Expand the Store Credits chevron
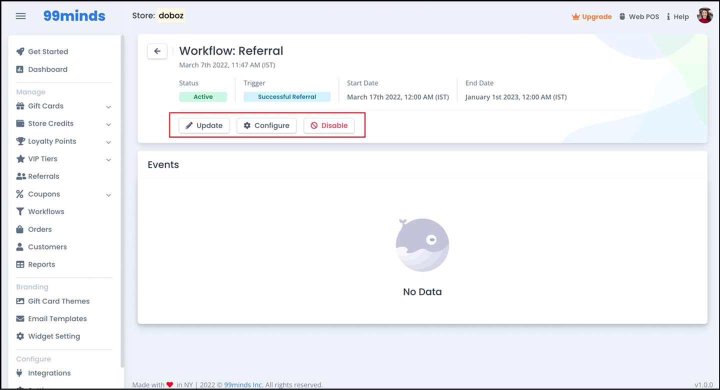 click(108, 124)
